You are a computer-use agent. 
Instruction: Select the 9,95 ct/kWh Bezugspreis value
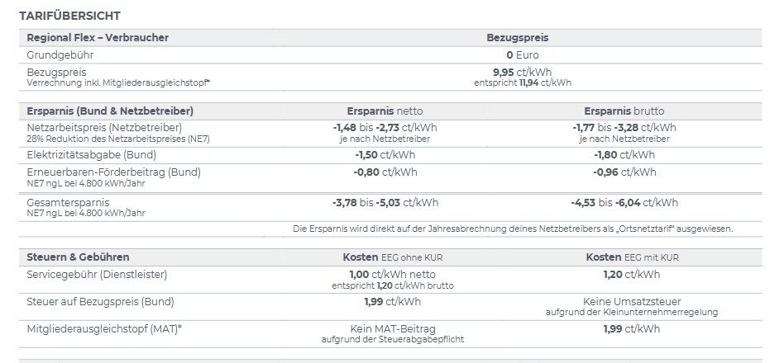click(x=522, y=73)
